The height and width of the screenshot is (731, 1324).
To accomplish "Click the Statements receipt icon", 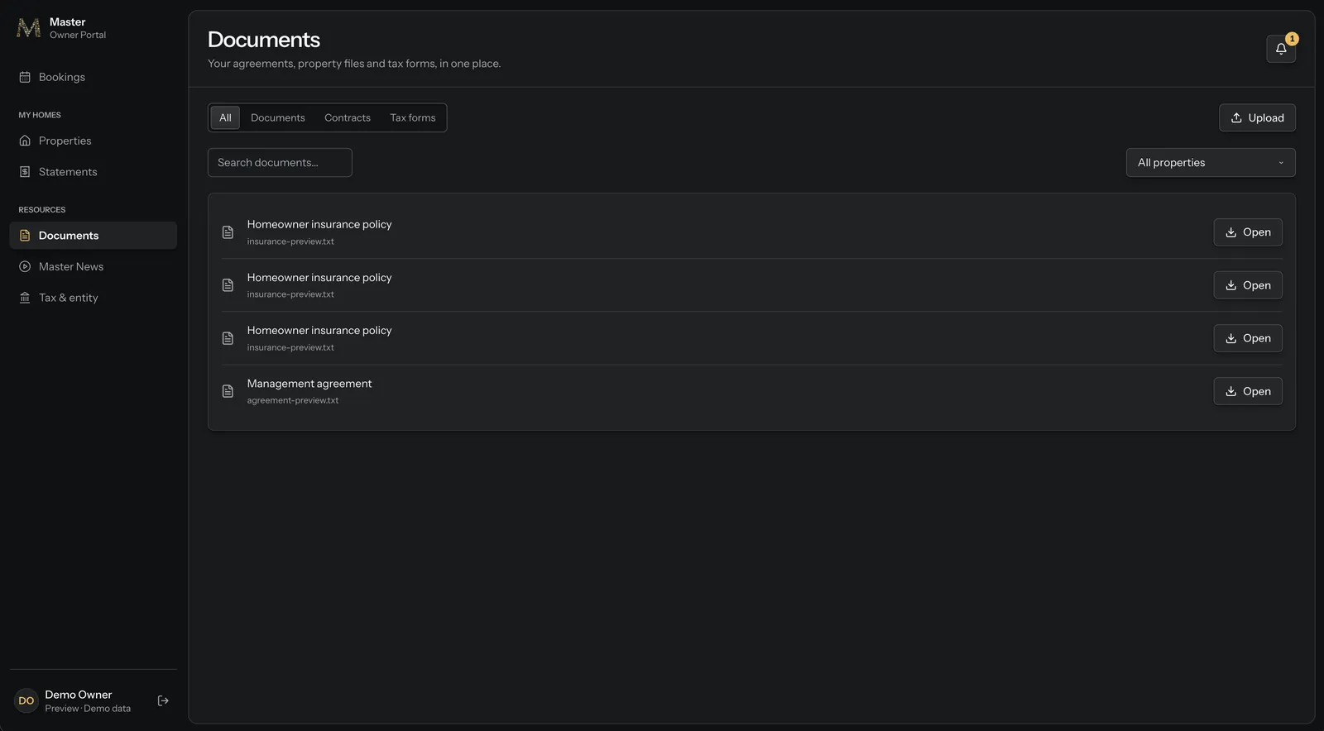I will point(25,172).
